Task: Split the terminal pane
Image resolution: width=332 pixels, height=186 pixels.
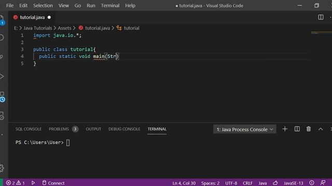Action: 297,129
